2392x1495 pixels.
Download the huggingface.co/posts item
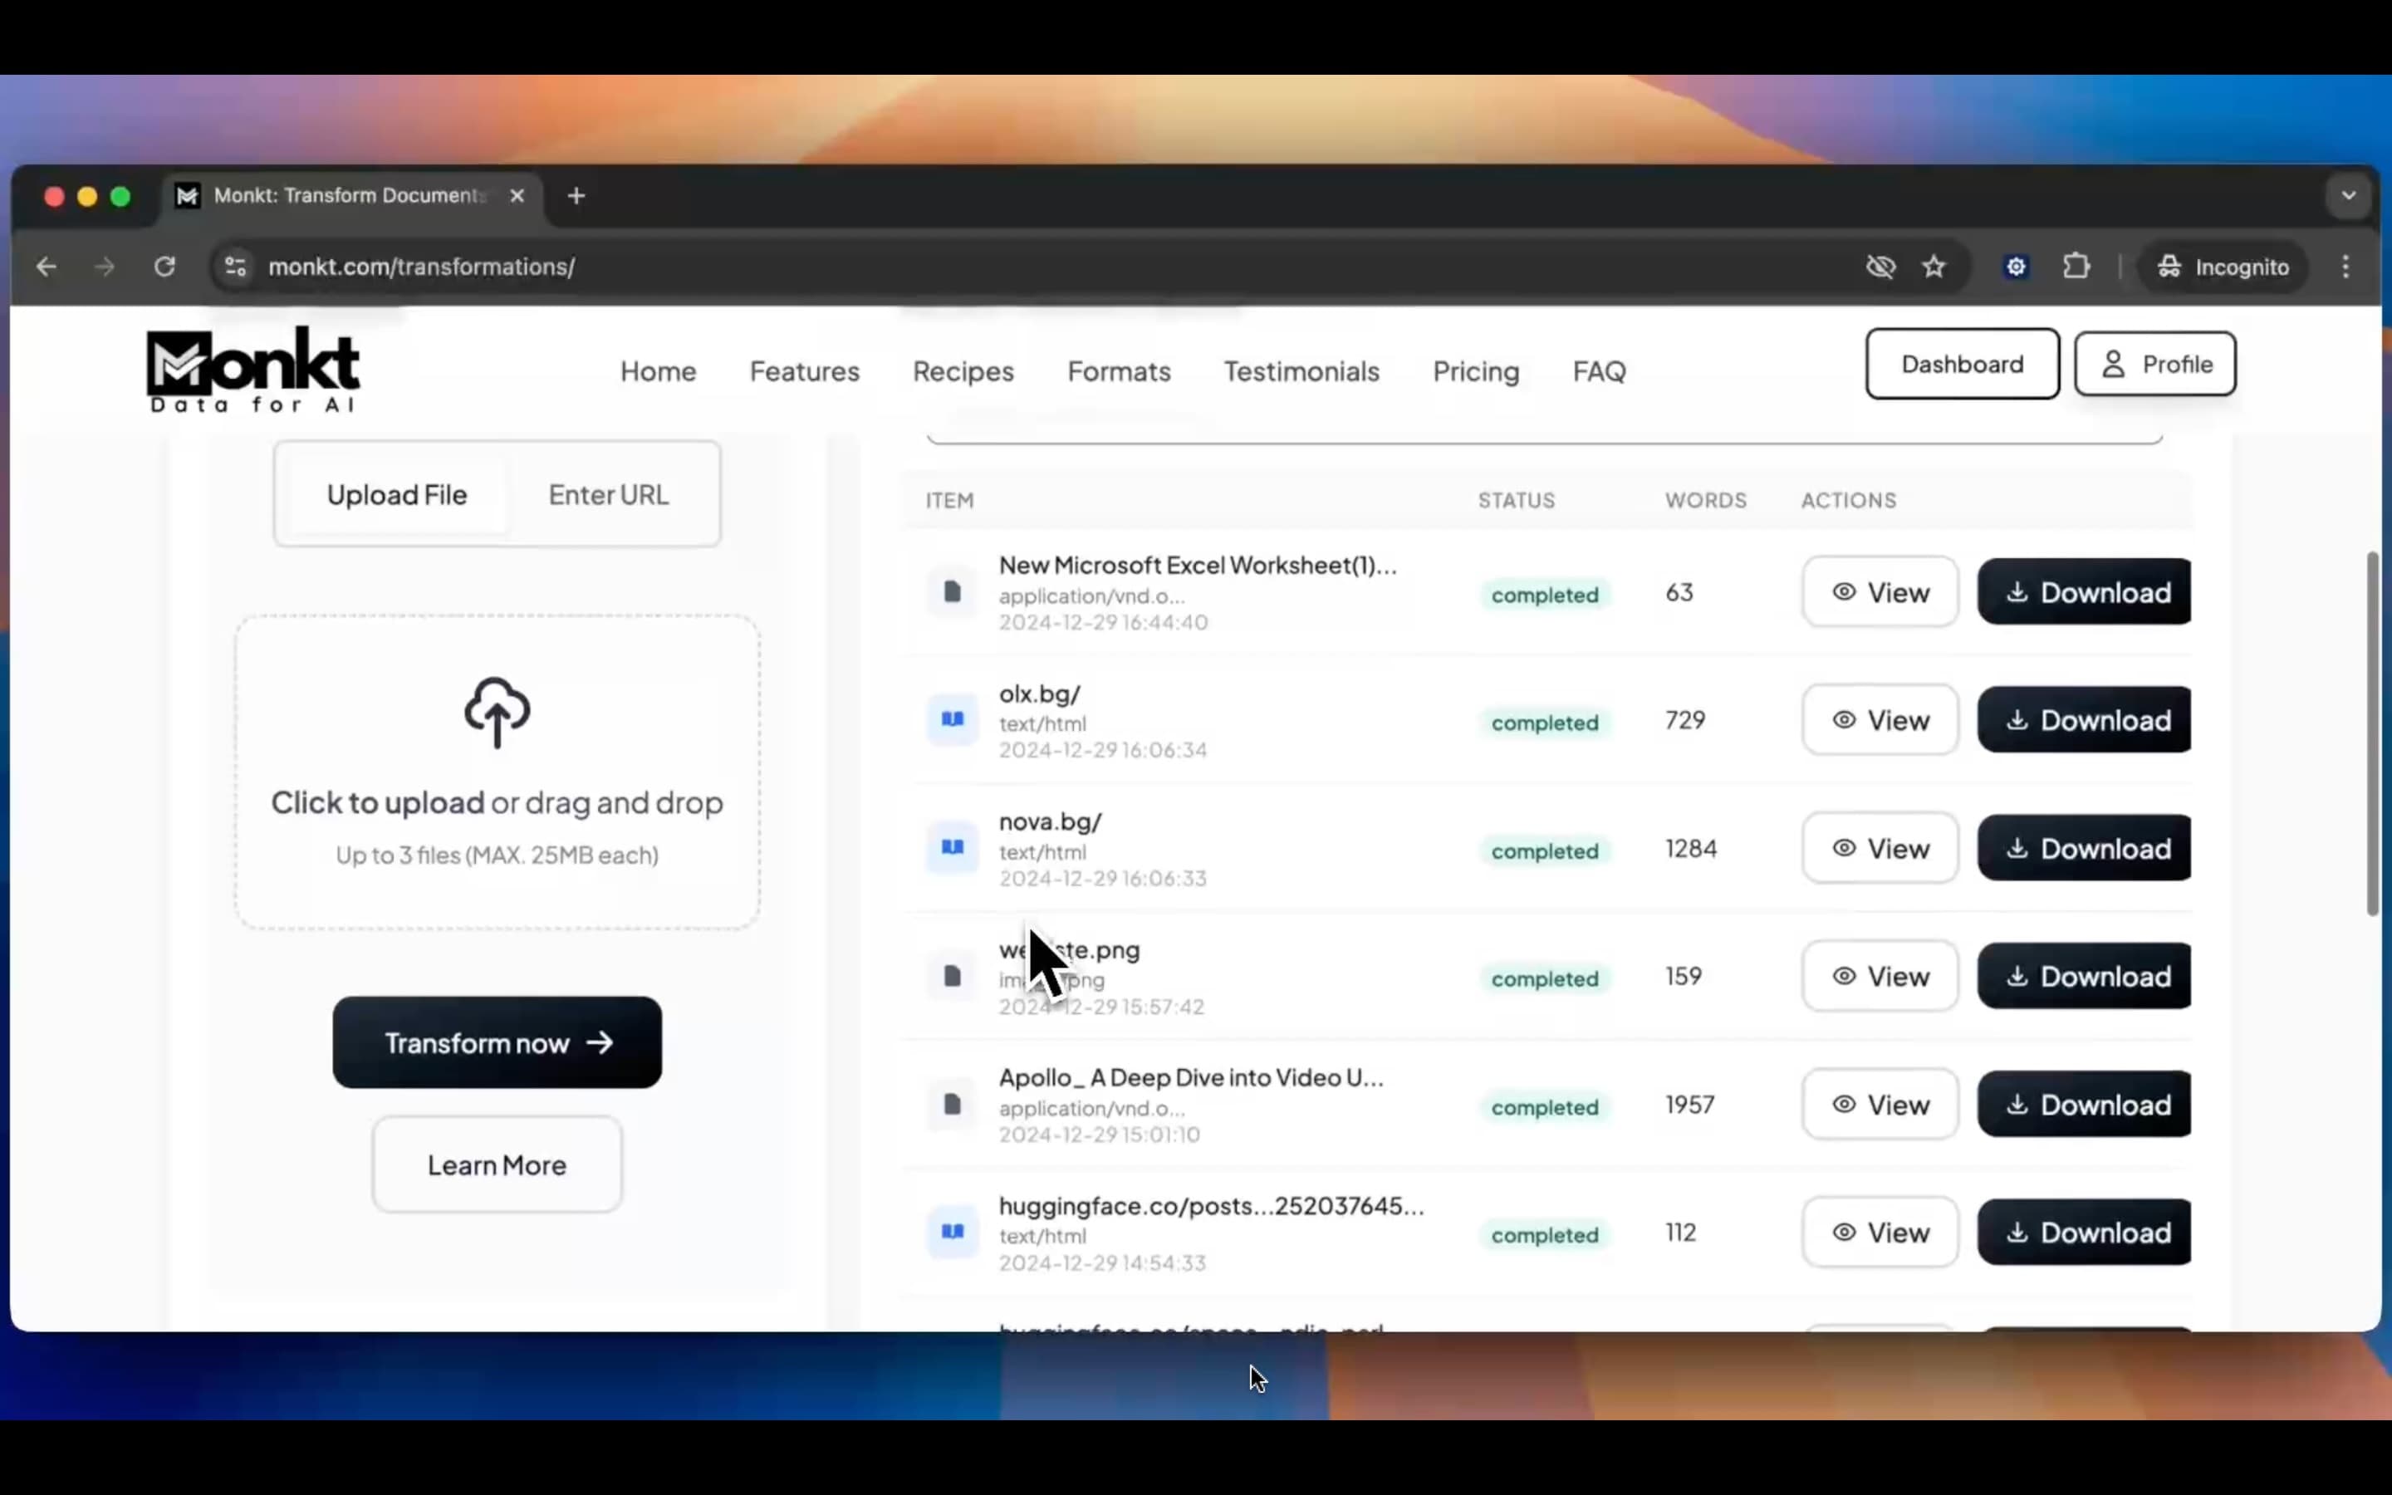point(2085,1232)
